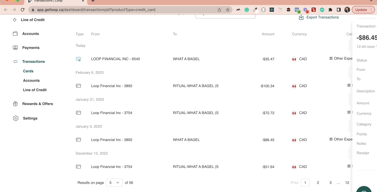Open Rewards & Offers
The image size is (377, 192).
click(x=38, y=104)
